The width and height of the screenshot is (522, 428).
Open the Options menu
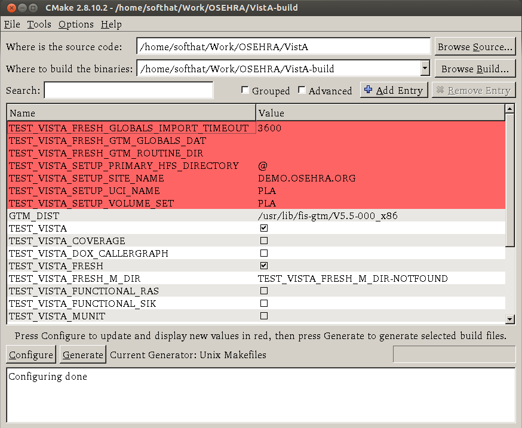click(76, 24)
